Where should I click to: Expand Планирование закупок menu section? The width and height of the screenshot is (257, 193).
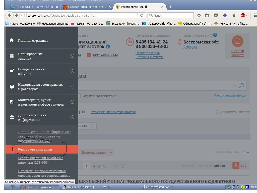[72, 56]
